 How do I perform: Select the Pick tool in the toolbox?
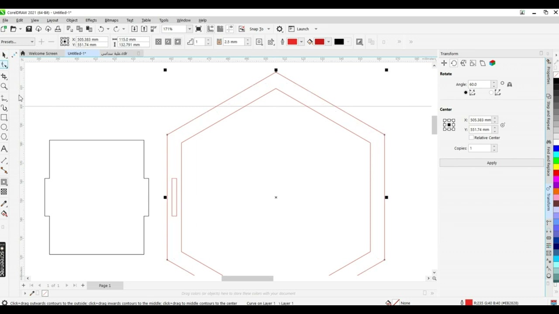click(4, 55)
